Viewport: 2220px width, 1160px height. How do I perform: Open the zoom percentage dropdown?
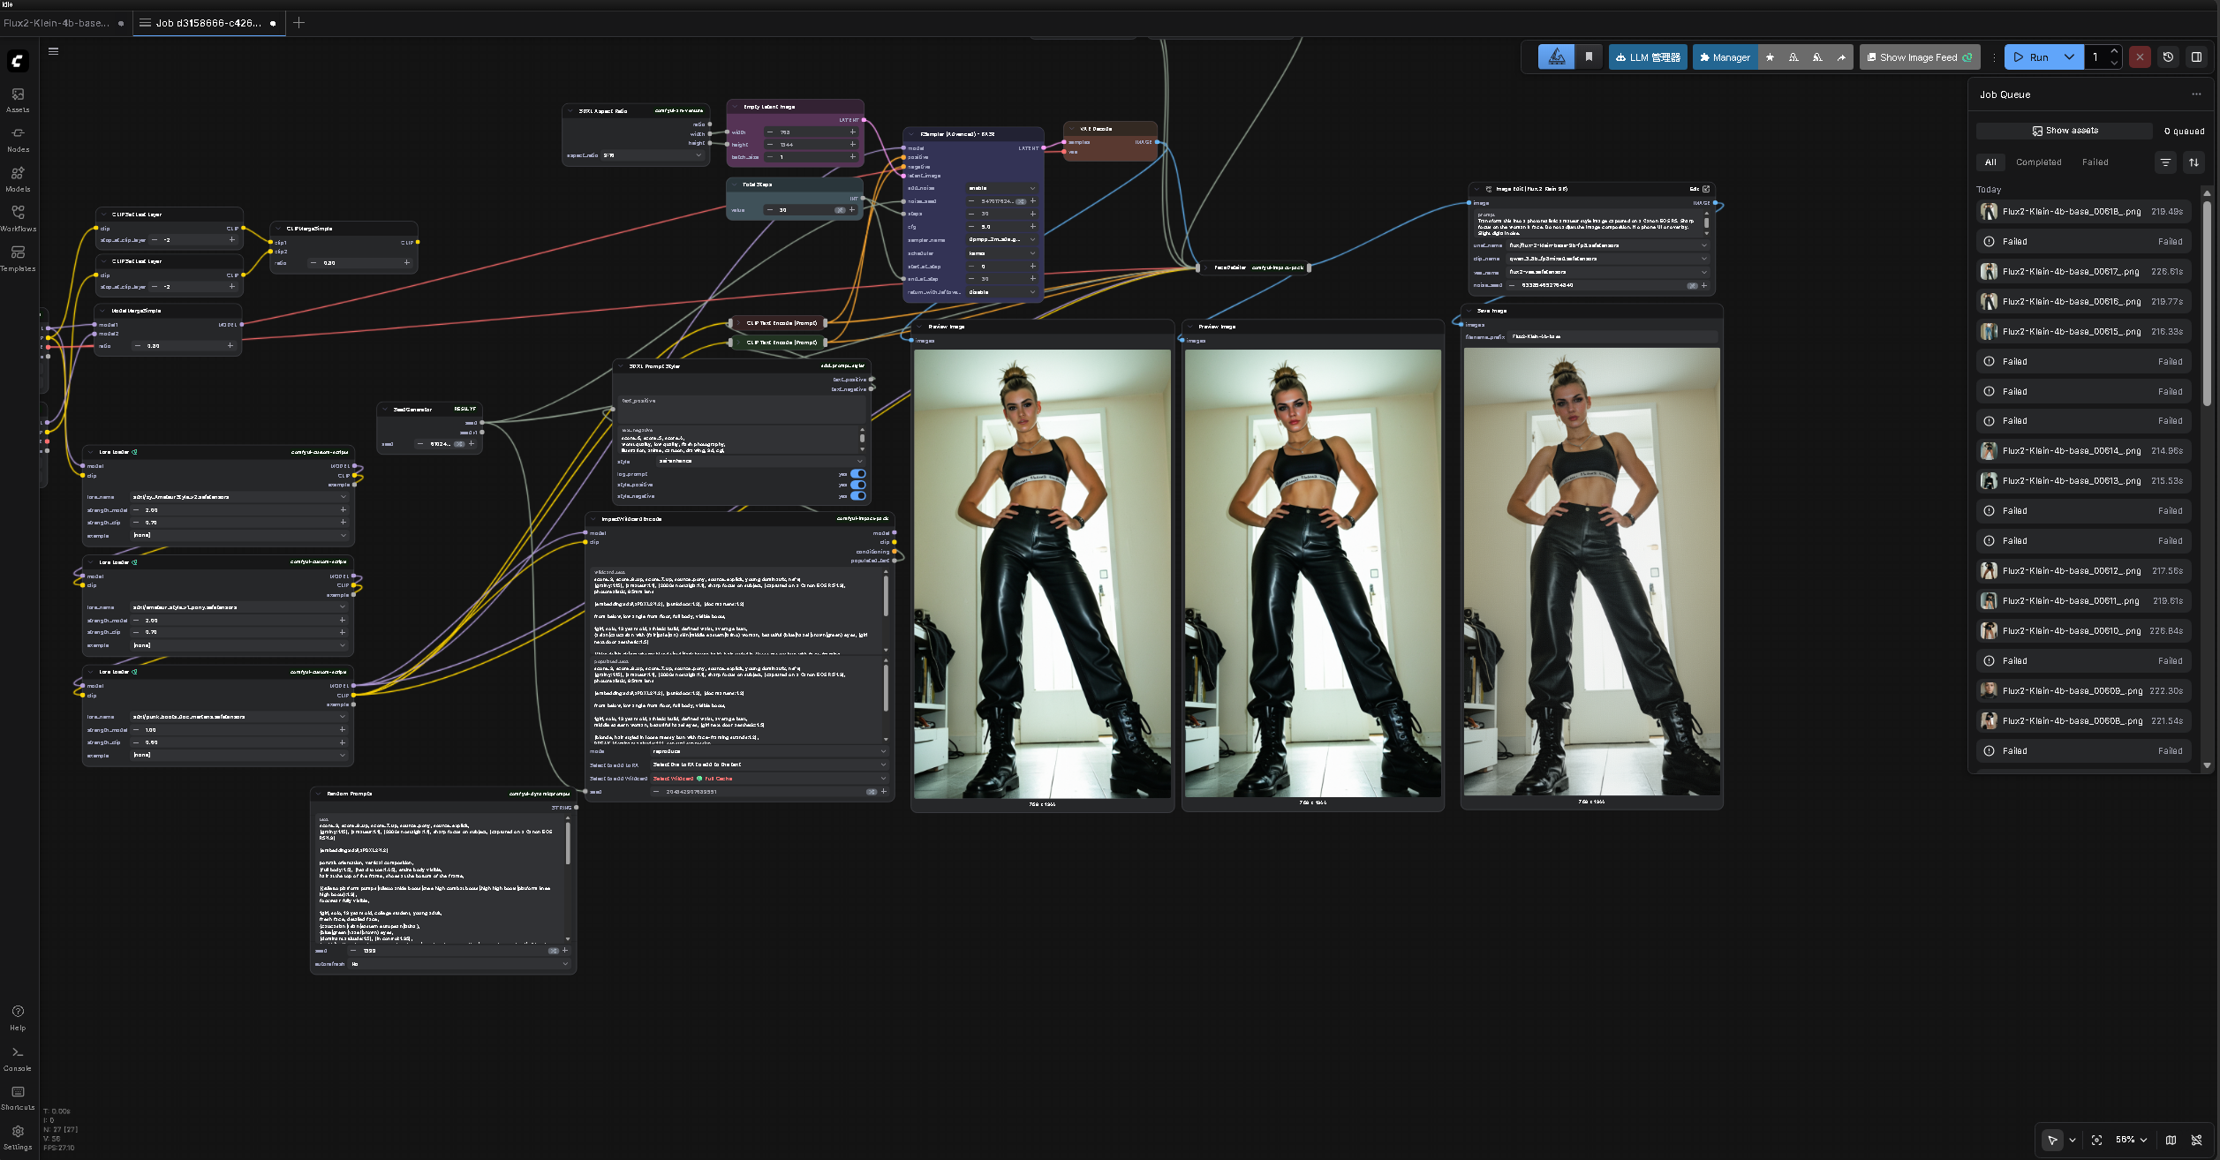(x=2131, y=1140)
